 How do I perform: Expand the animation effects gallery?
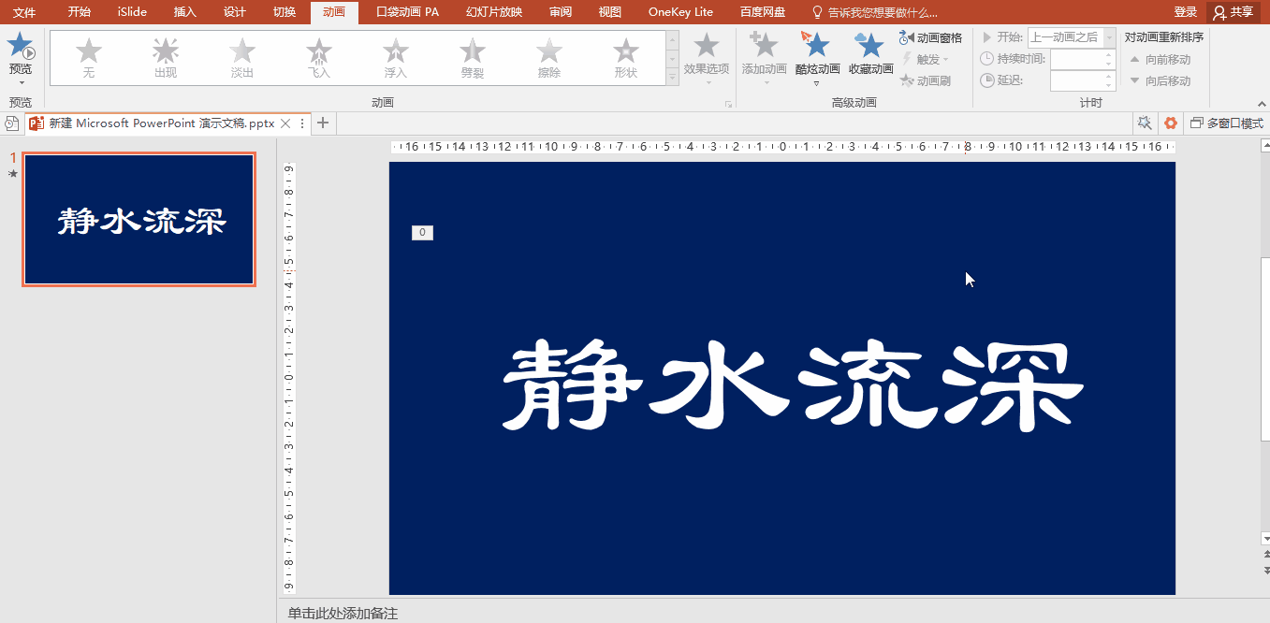click(671, 80)
